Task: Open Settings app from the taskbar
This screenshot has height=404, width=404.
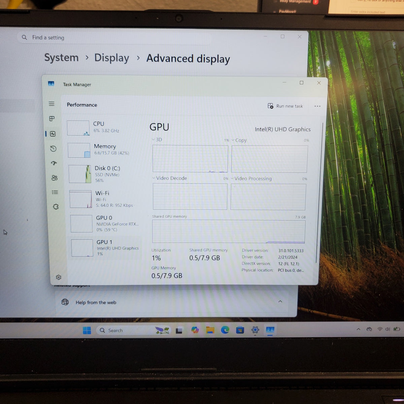Action: click(x=255, y=330)
